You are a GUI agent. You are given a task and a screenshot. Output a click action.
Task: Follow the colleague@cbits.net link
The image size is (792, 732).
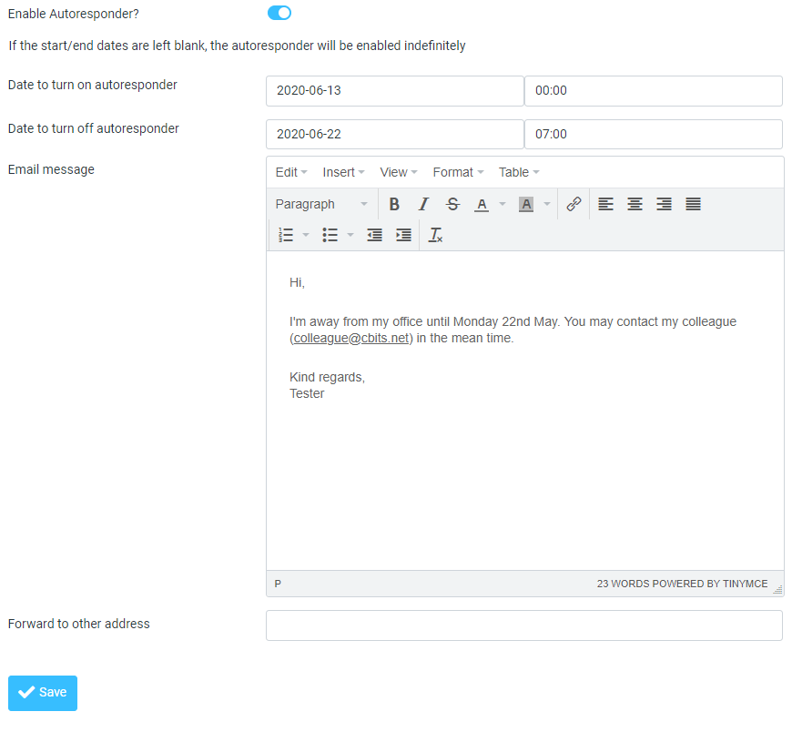coord(351,338)
